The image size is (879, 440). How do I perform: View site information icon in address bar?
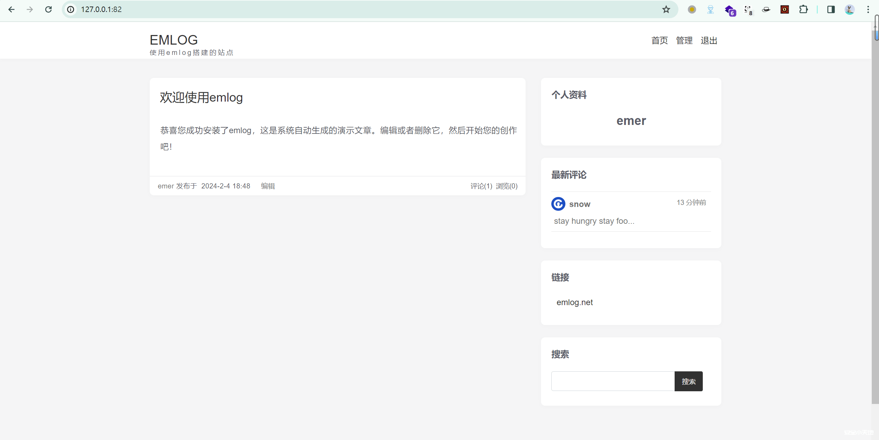click(70, 9)
